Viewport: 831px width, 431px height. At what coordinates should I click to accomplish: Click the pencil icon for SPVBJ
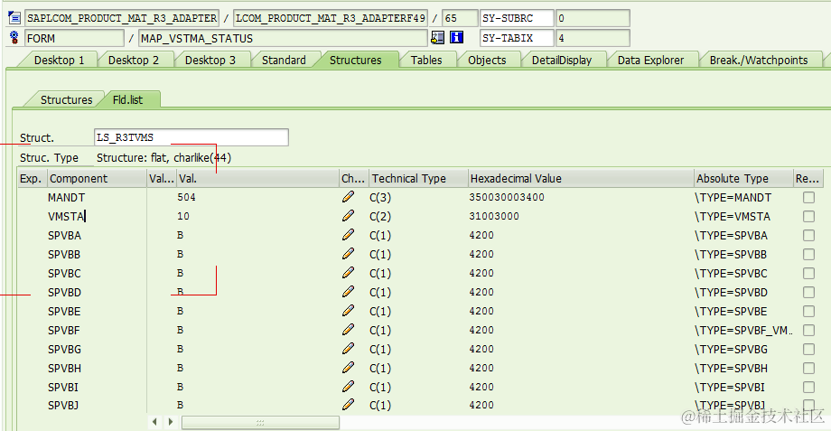pos(348,405)
